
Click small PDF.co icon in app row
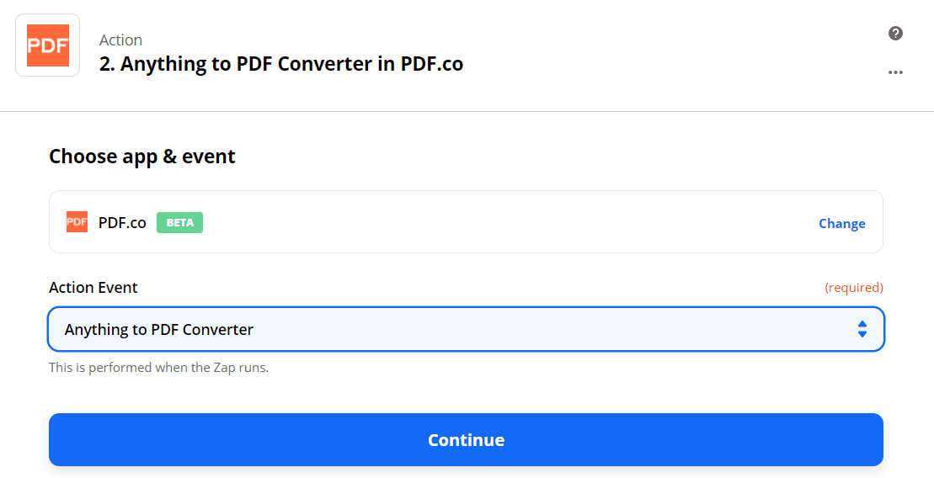[x=77, y=222]
